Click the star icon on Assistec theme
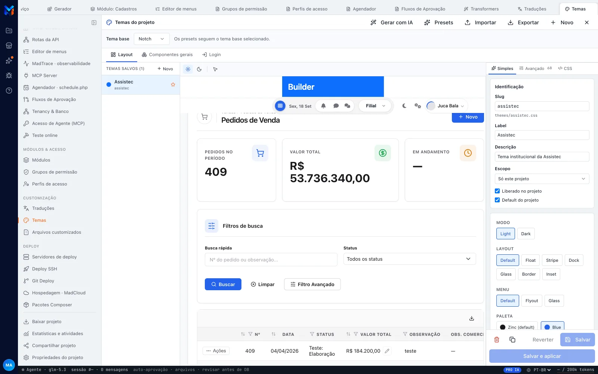 pos(173,85)
